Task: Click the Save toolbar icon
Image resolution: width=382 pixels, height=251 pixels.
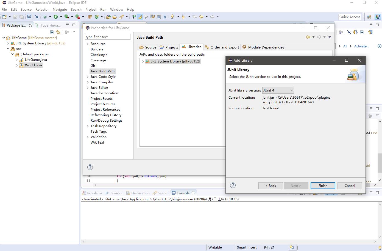Action: point(15,17)
